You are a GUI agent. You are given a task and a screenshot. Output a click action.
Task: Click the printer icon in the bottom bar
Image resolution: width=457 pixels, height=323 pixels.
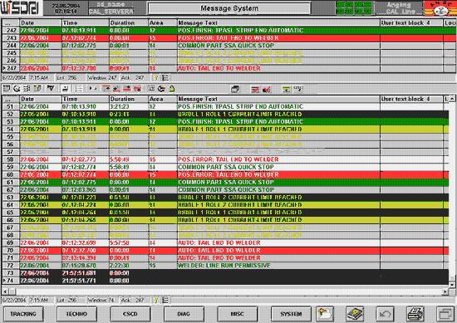point(415,314)
